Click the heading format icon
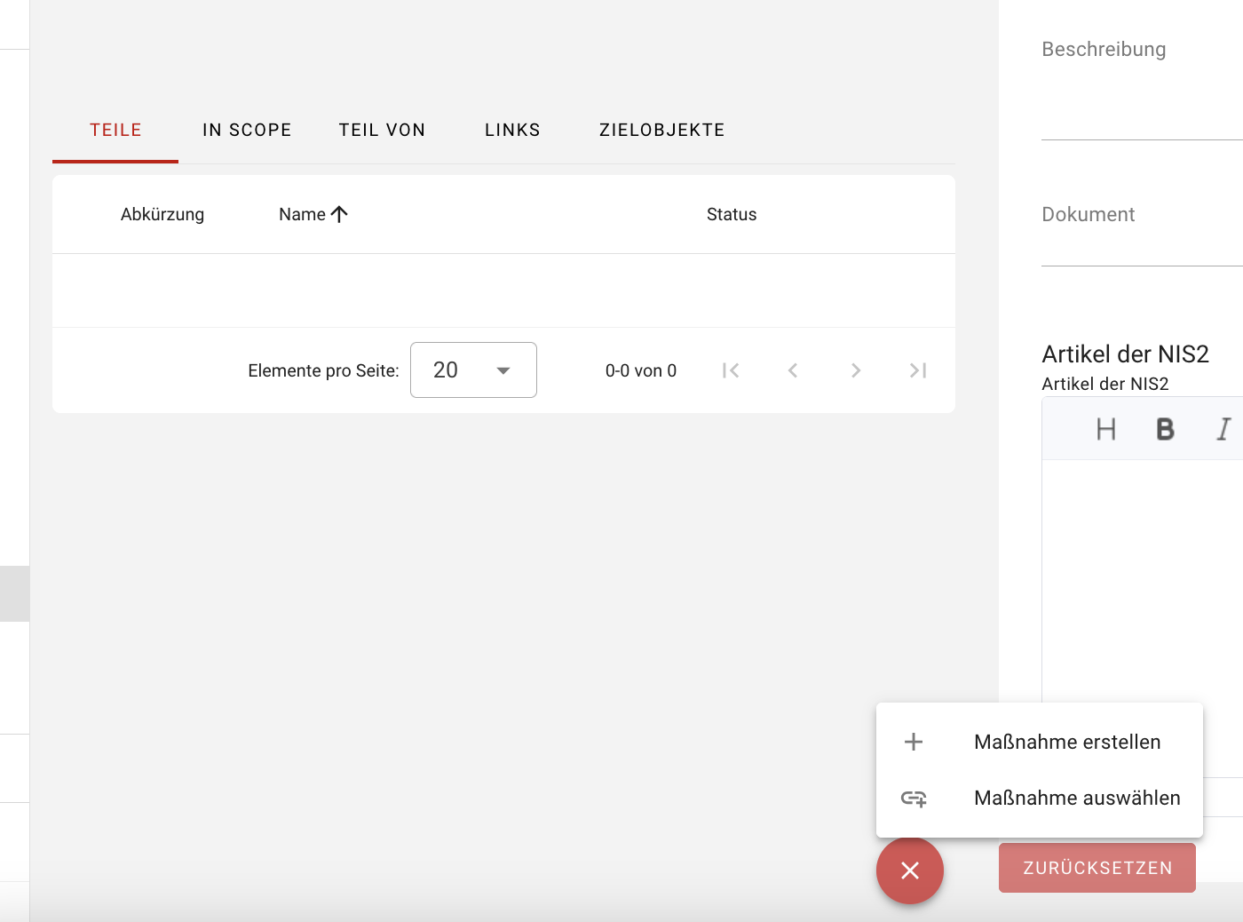This screenshot has height=922, width=1243. (x=1105, y=430)
